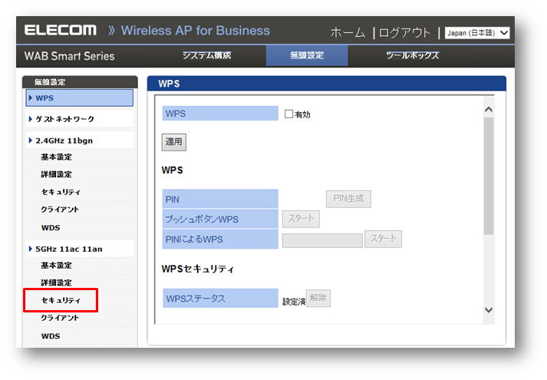Click the PIN label cell
Image resolution: width=547 pixels, height=380 pixels.
pyautogui.click(x=220, y=199)
